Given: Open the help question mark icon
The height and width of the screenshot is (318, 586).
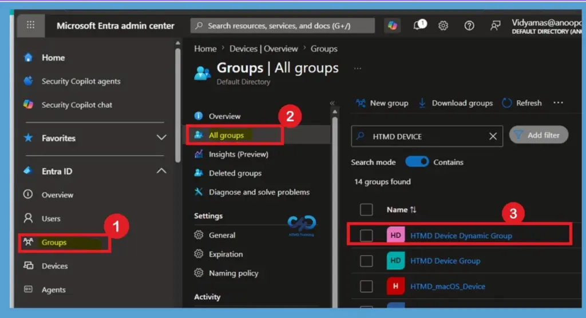Looking at the screenshot, I should pos(469,25).
